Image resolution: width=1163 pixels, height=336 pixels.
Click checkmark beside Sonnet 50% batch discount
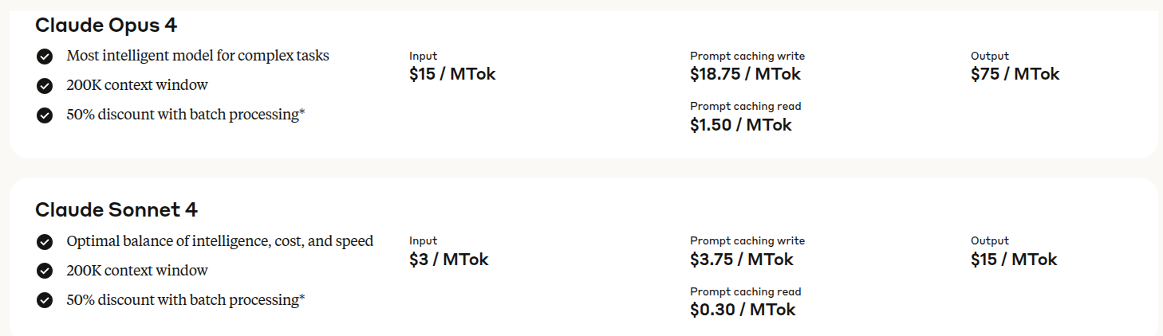click(45, 300)
